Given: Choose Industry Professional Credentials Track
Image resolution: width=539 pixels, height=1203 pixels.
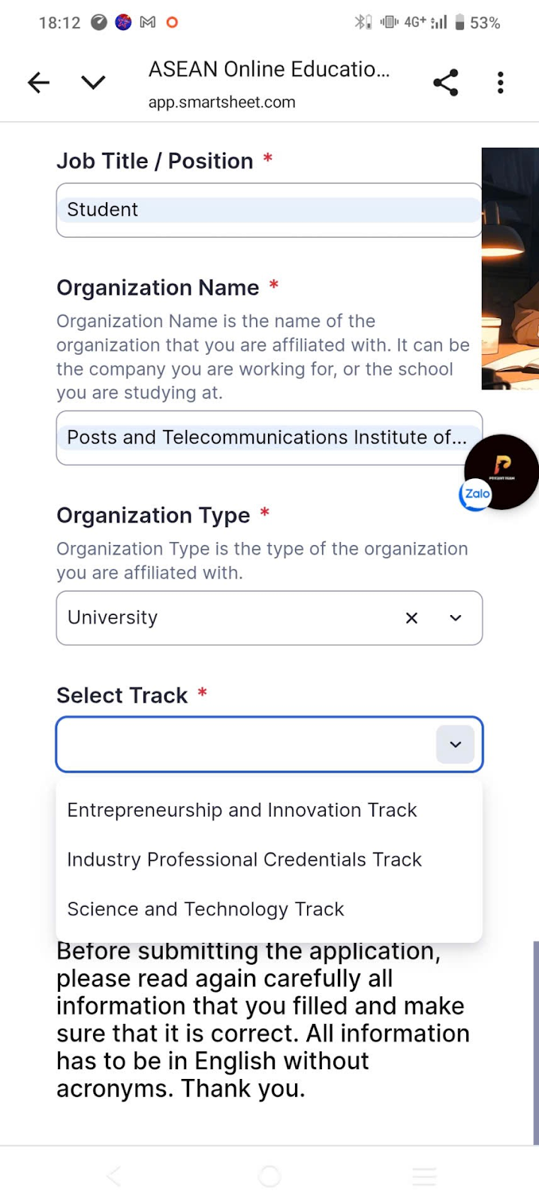Looking at the screenshot, I should [244, 859].
